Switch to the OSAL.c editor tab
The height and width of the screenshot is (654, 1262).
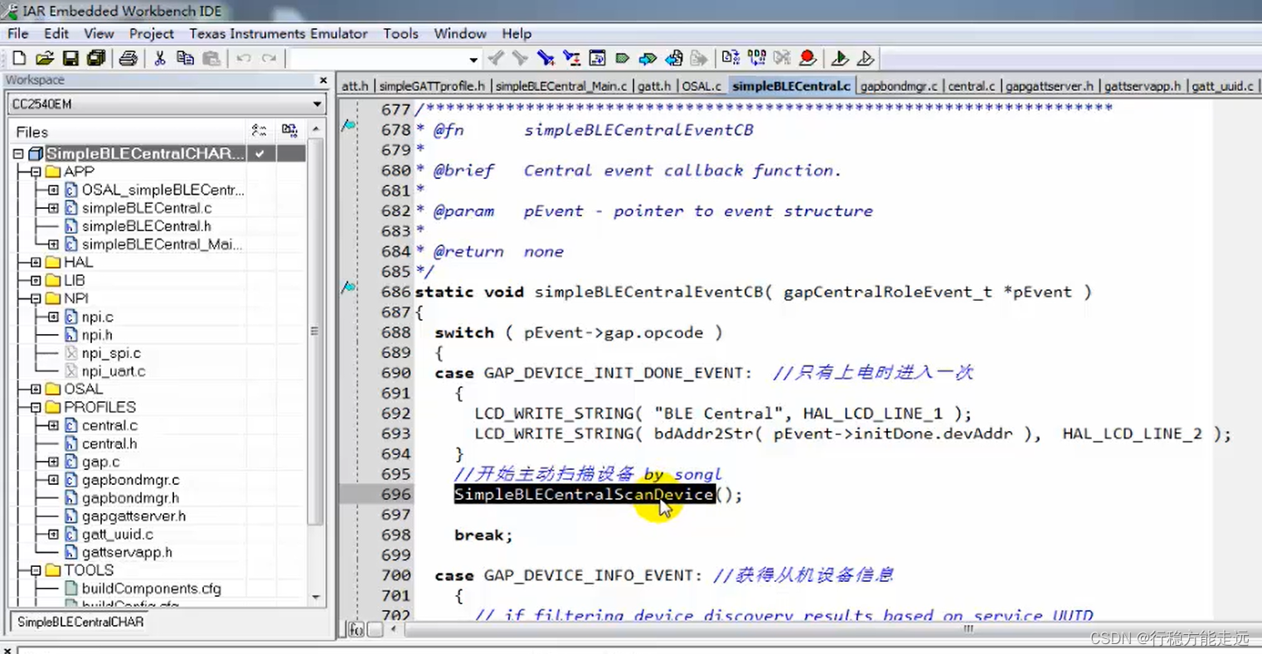701,86
